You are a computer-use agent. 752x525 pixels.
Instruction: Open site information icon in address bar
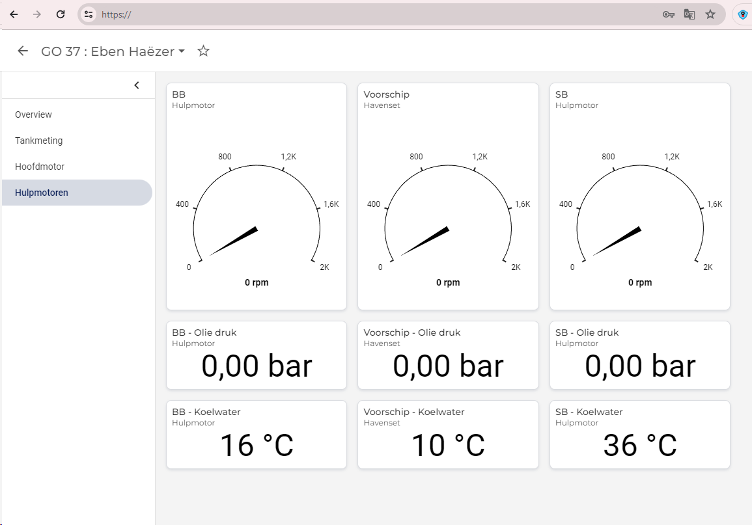pos(89,14)
